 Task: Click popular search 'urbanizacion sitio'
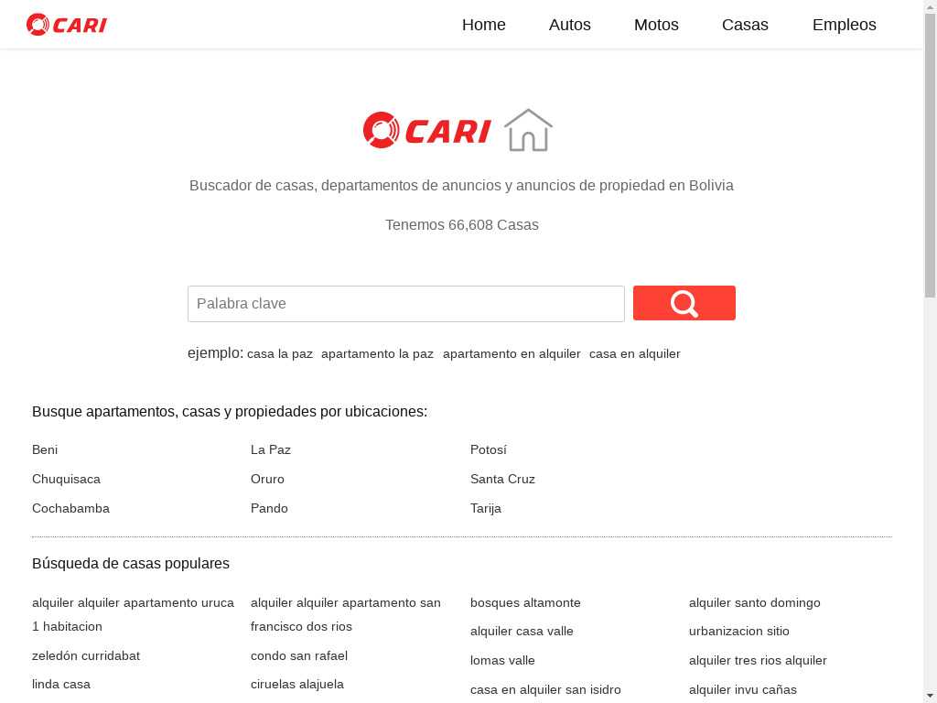pyautogui.click(x=739, y=632)
